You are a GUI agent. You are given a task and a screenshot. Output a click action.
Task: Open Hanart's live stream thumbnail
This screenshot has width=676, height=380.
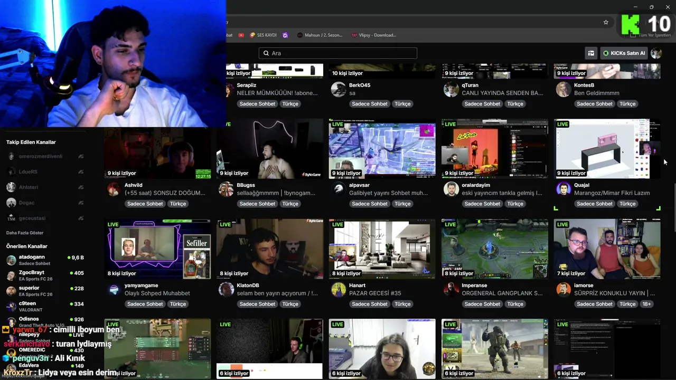[382, 249]
